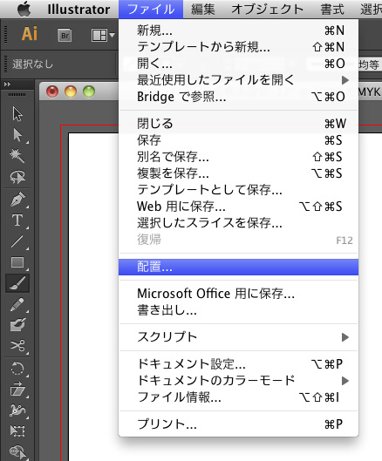This screenshot has height=461, width=382.
Task: Choose ファイル情報...
Action: tap(238, 397)
